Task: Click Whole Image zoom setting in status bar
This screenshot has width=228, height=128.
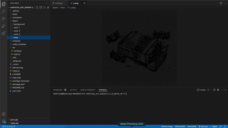Action: tap(167, 127)
